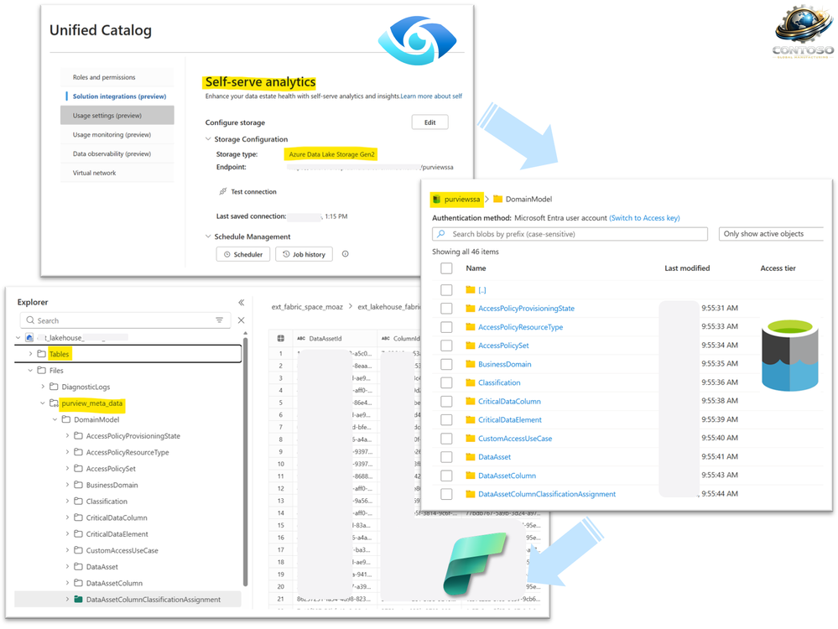Viewport: 838px width, 629px height.
Task: Click in the Explorer Search box
Action: [x=126, y=320]
